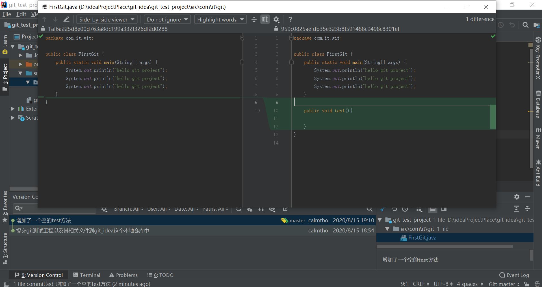Open File menu in main window
542x287 pixels.
click(x=7, y=14)
